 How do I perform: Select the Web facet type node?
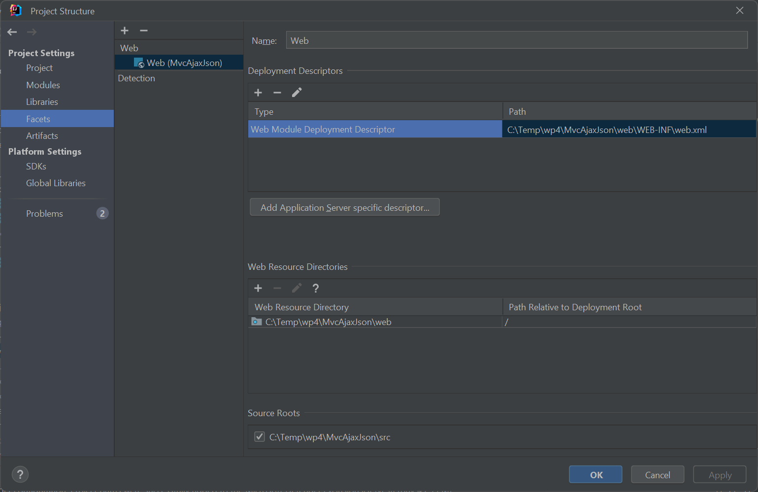point(129,48)
